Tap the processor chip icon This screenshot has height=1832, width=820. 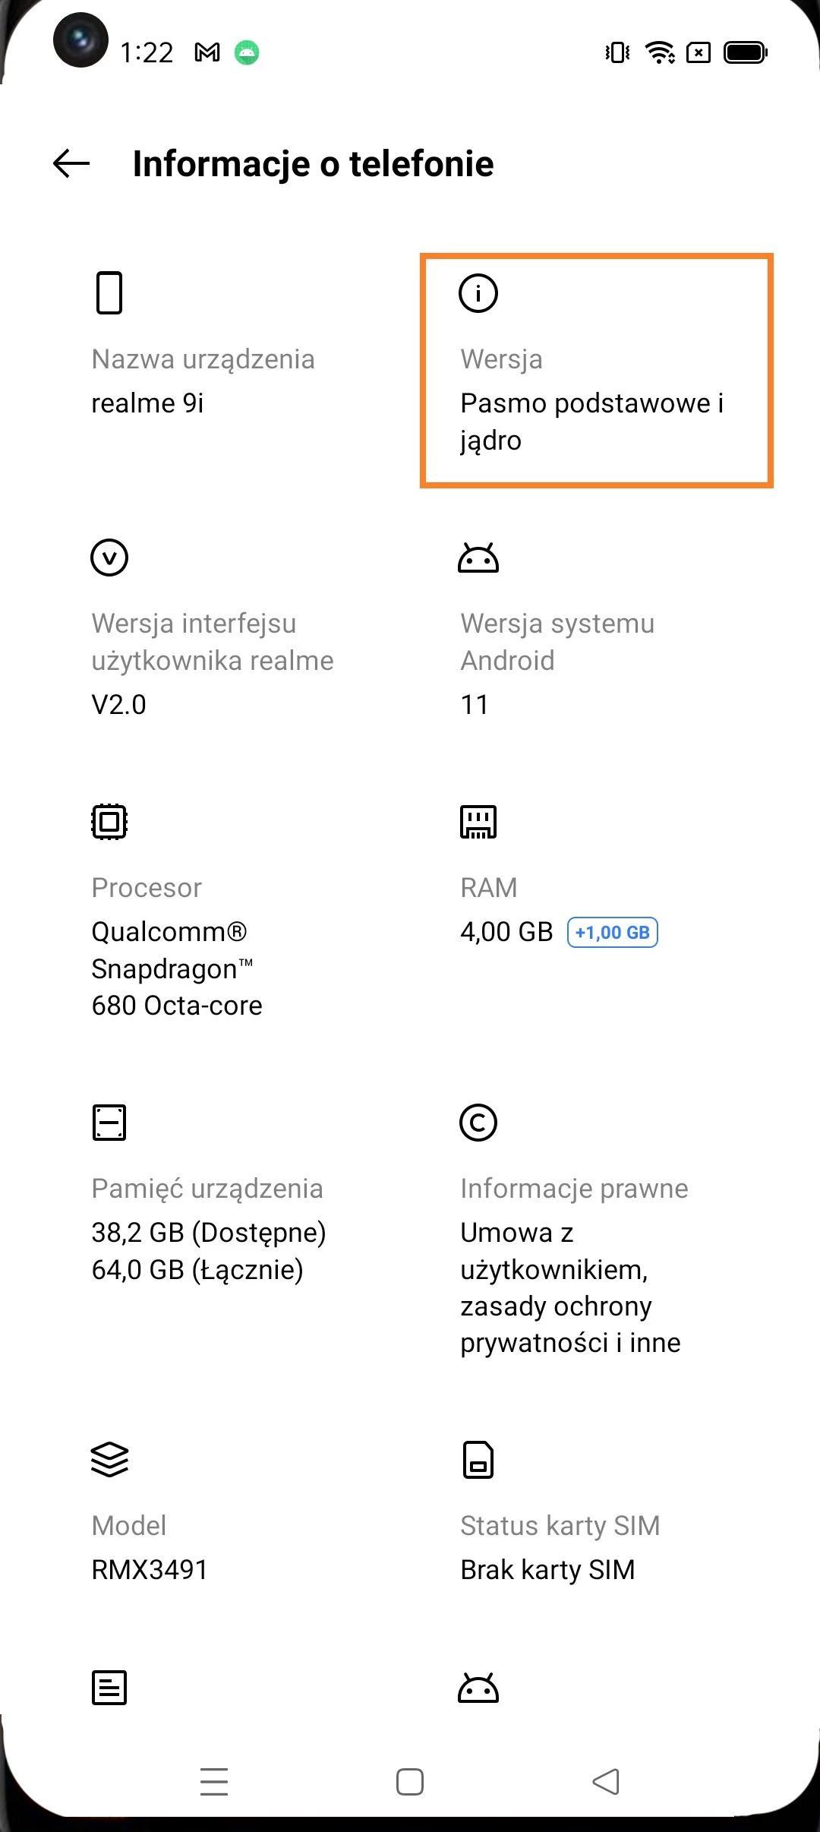coord(109,822)
